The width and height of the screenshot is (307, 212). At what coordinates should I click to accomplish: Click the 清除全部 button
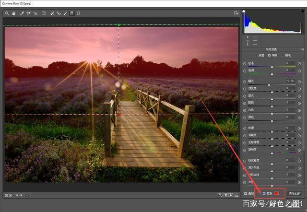(295, 193)
